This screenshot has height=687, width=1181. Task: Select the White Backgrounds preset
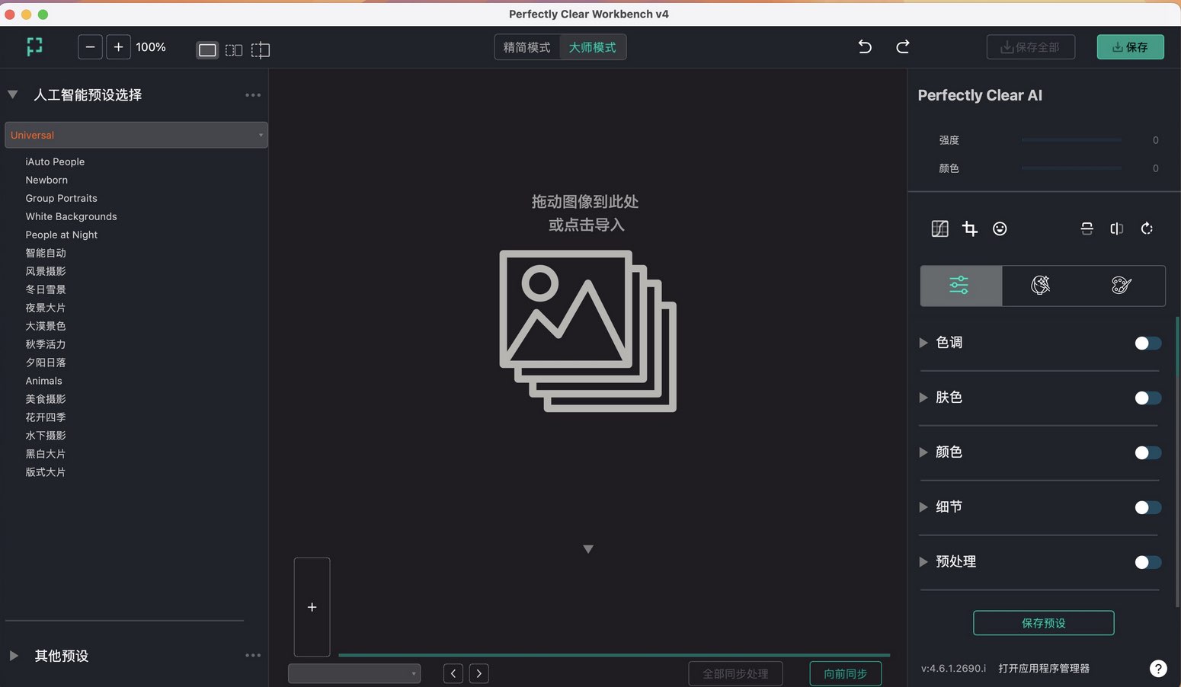[72, 216]
